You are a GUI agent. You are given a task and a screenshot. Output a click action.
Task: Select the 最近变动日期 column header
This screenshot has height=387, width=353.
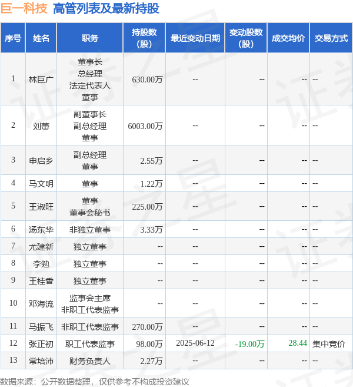click(x=195, y=38)
